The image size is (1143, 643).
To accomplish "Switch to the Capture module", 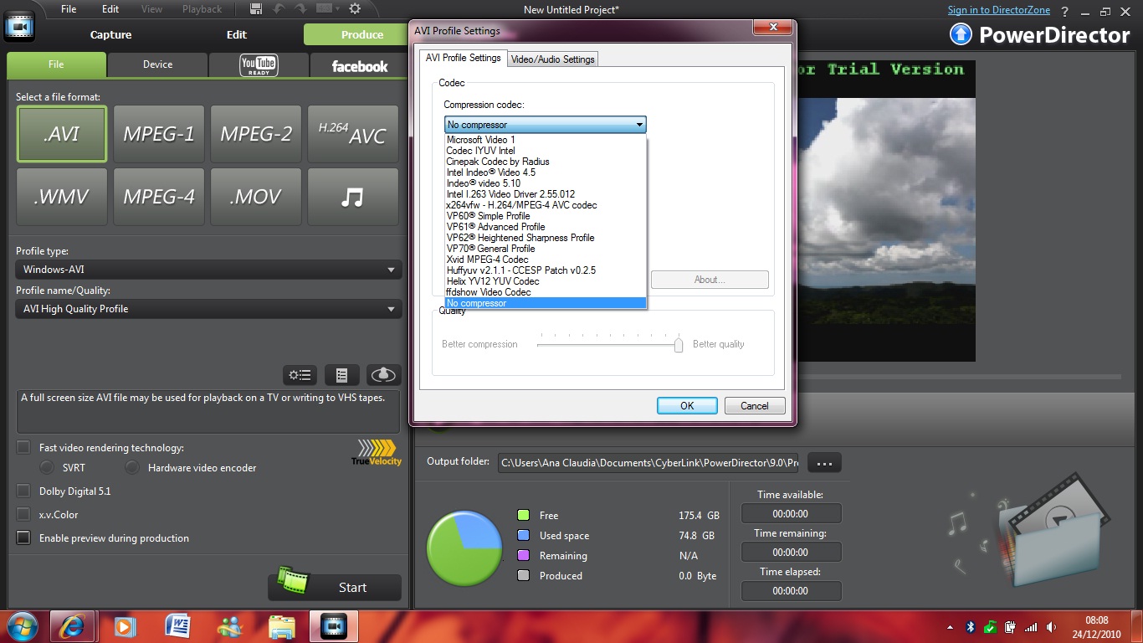I will pos(111,34).
